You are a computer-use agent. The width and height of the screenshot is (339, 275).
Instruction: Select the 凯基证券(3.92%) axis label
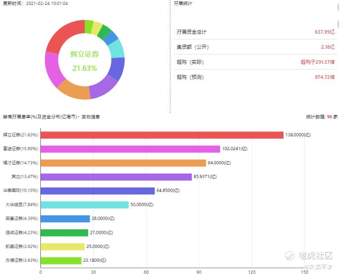point(22,246)
